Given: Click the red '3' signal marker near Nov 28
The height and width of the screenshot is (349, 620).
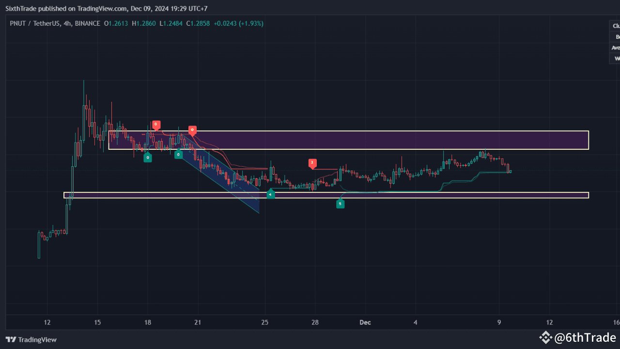Looking at the screenshot, I should point(312,163).
